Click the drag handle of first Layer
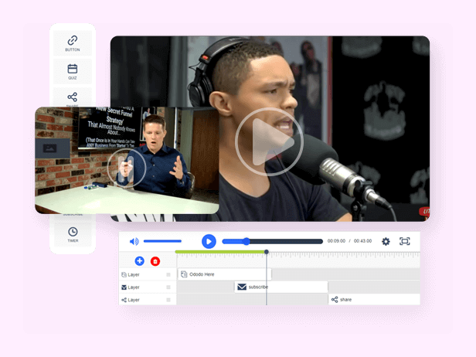The width and height of the screenshot is (476, 357). click(168, 274)
